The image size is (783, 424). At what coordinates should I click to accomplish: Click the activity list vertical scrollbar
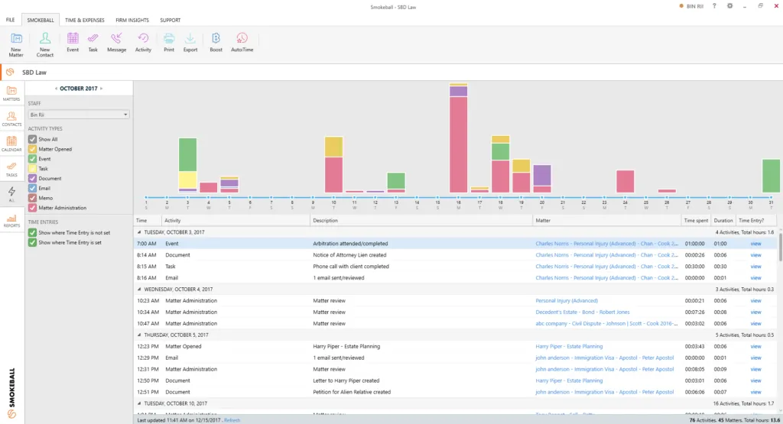click(780, 248)
